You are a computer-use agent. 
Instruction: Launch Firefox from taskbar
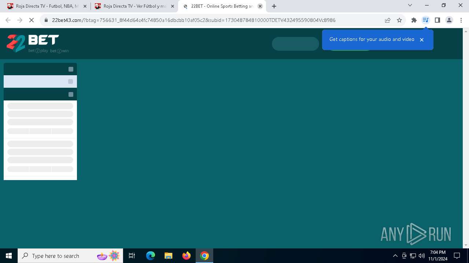(x=187, y=256)
